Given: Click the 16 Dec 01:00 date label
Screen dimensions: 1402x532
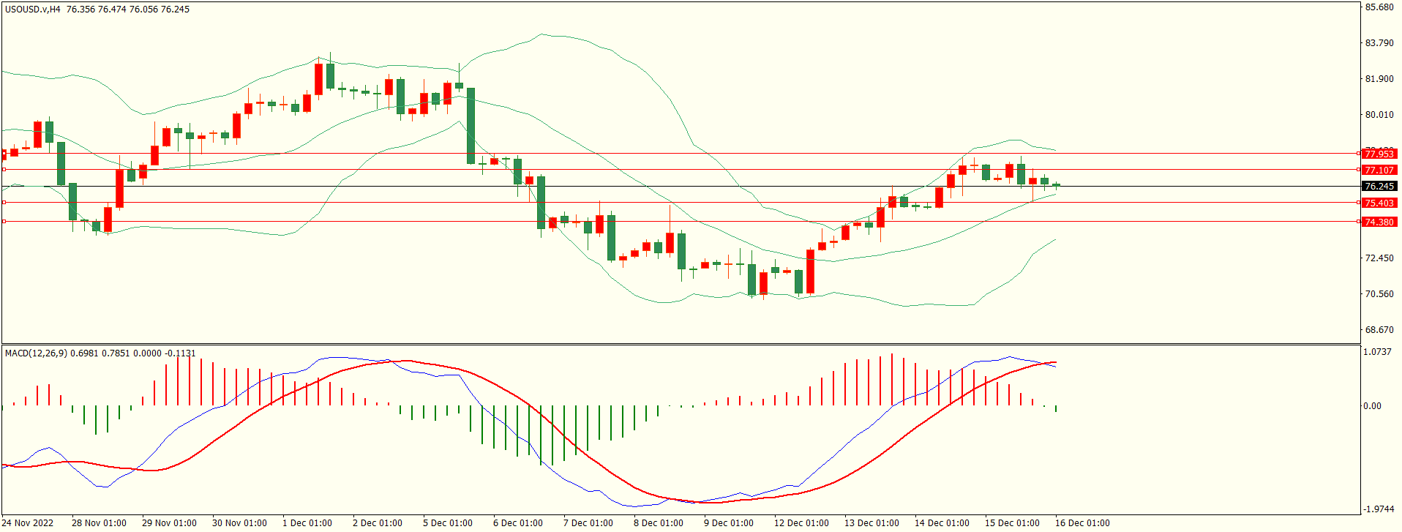Looking at the screenshot, I should (1082, 523).
